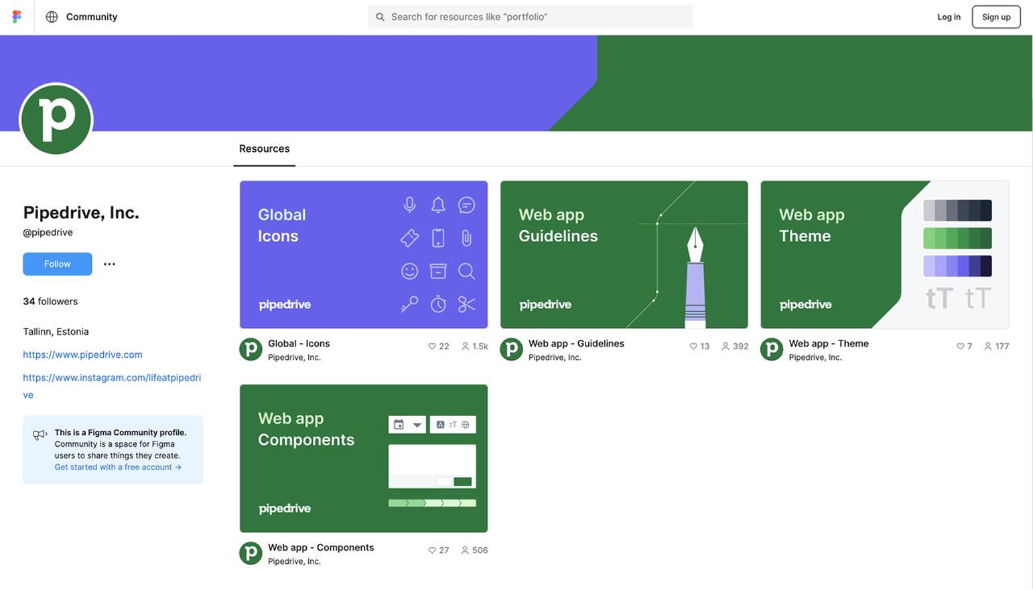The height and width of the screenshot is (590, 1033).
Task: Click the 34 followers count
Action: [x=50, y=302]
